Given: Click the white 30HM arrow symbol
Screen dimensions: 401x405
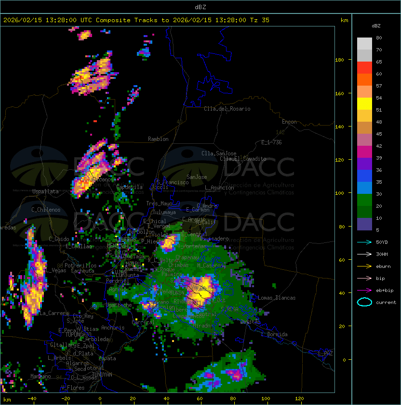Looking at the screenshot, I should point(364,254).
